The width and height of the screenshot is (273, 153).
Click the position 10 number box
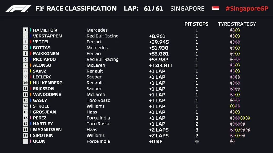click(x=26, y=83)
